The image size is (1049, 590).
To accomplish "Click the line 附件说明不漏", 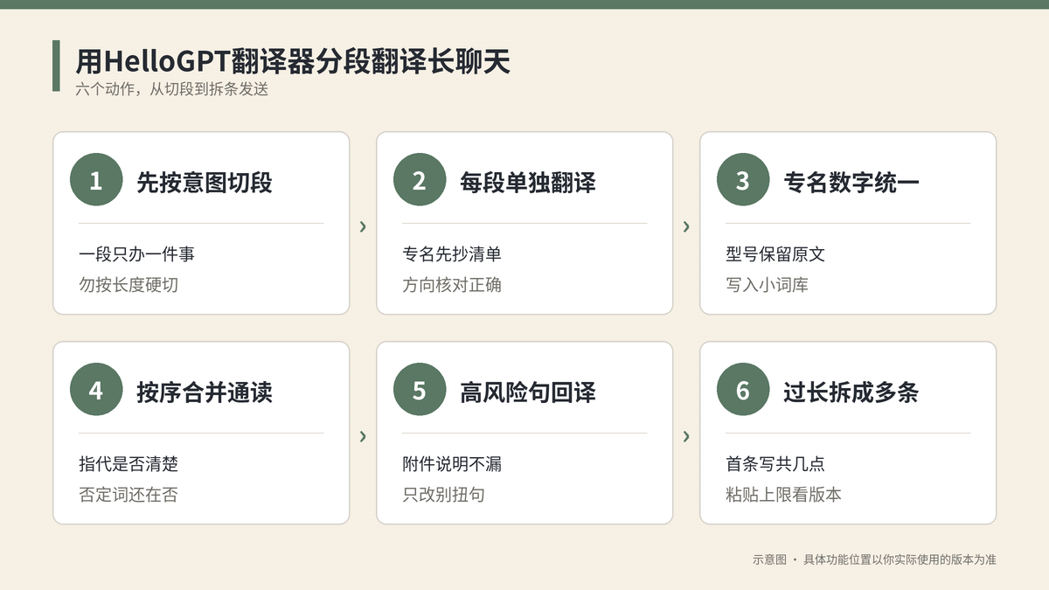I will tap(452, 464).
